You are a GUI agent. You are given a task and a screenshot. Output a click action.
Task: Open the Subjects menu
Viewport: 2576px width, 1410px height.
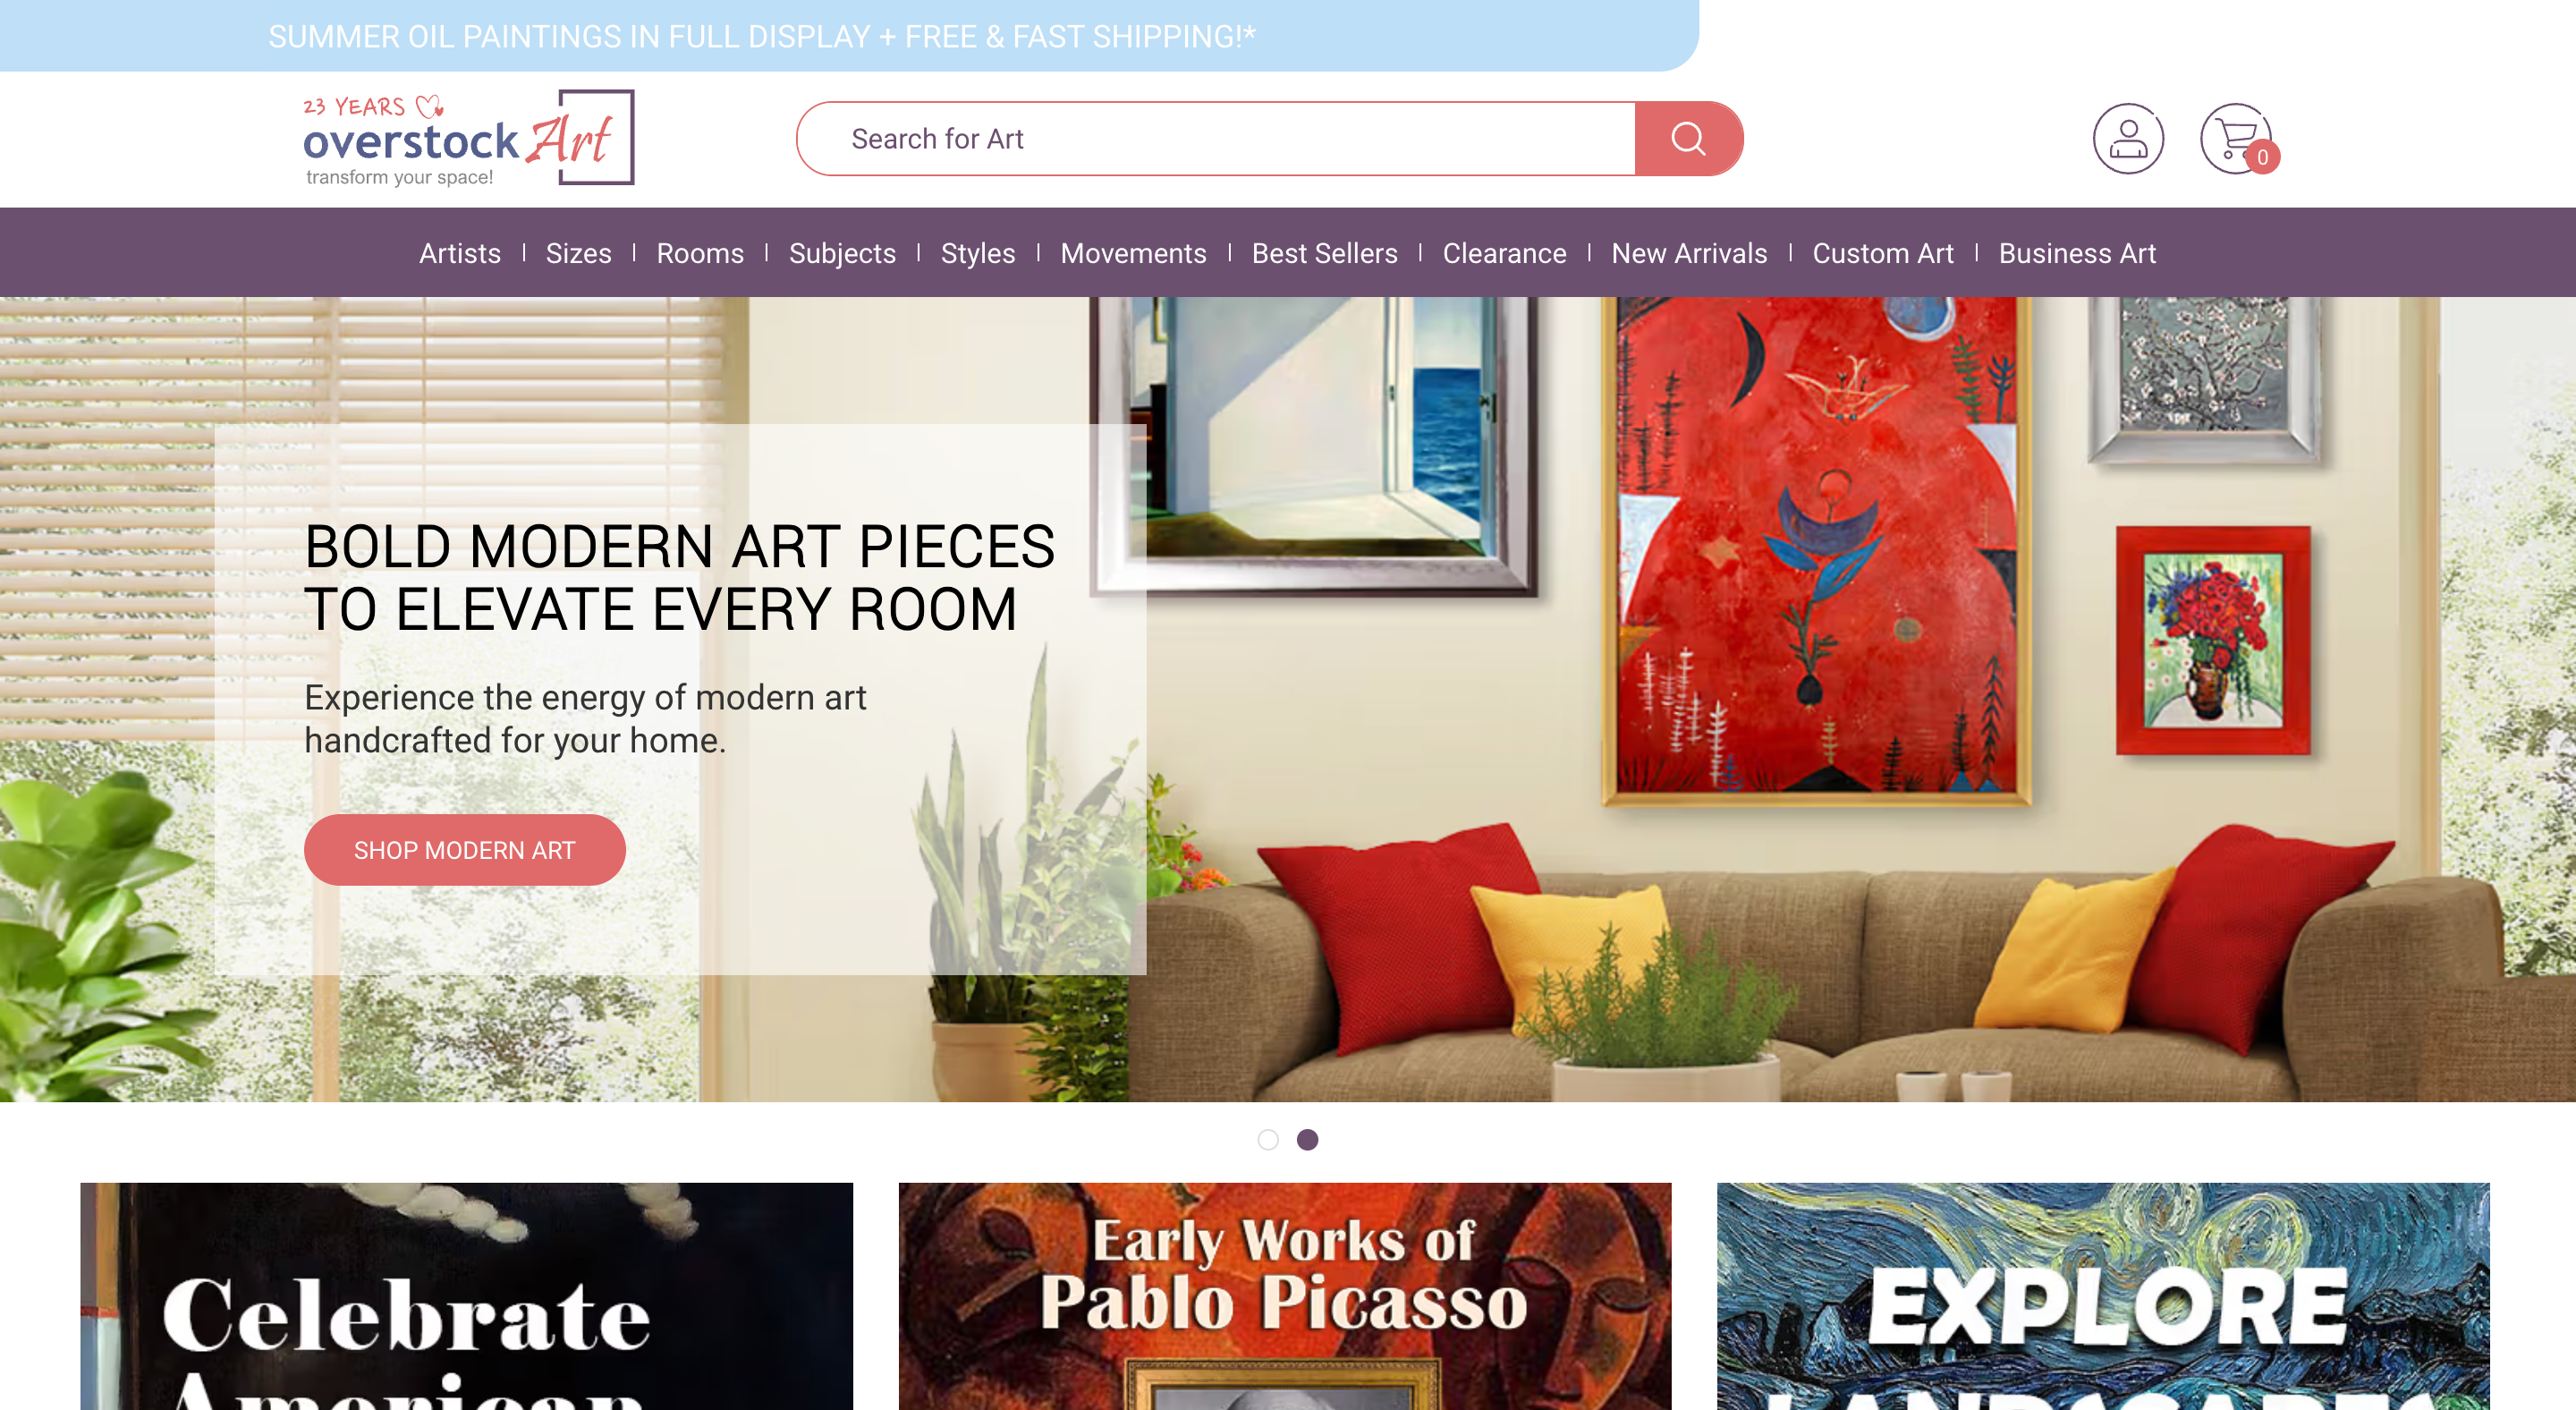(842, 253)
